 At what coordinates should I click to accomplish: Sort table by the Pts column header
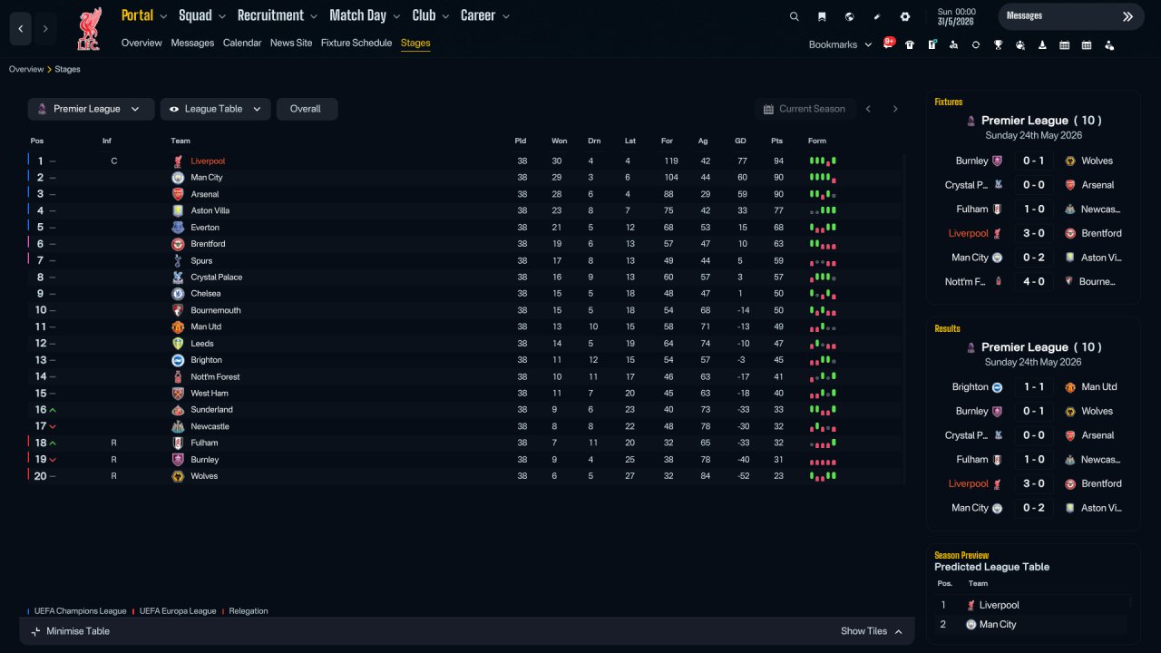(x=776, y=141)
